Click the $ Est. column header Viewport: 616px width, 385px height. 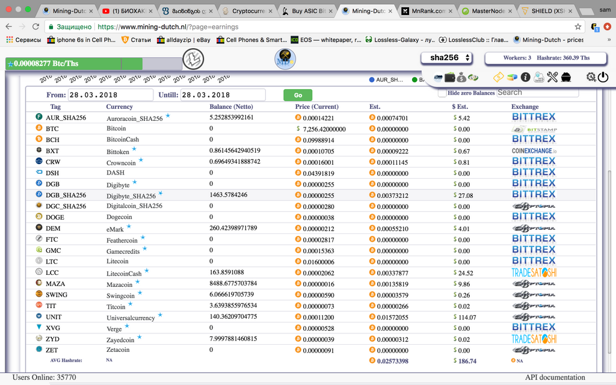tap(459, 106)
